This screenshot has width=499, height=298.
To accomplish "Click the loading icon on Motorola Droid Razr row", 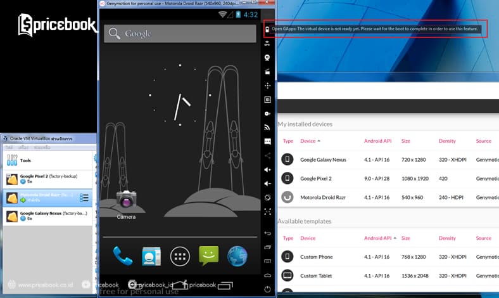I will point(287,197).
